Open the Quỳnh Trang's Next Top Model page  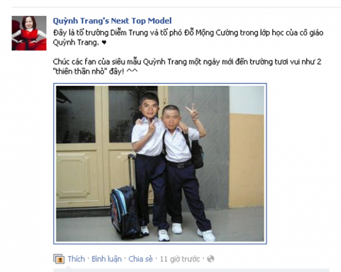(x=112, y=21)
